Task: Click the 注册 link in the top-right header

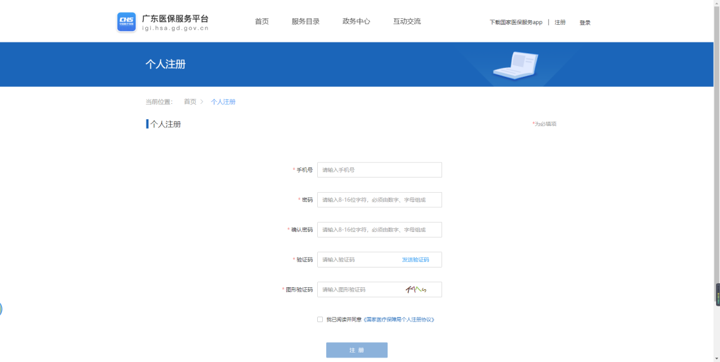Action: (x=560, y=22)
